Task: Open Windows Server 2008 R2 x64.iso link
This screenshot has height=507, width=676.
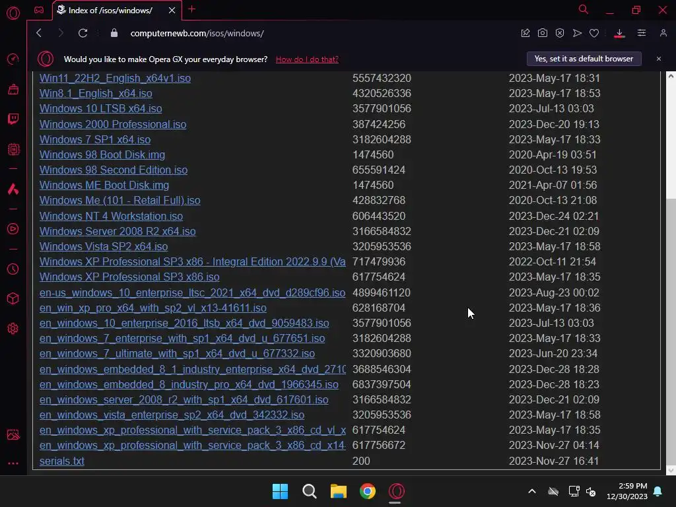Action: 118,231
